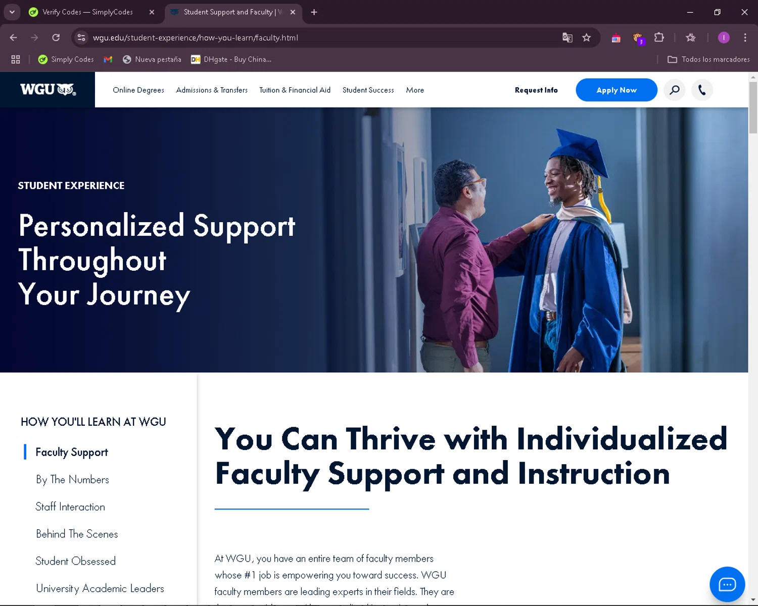This screenshot has width=758, height=606.
Task: Open the Nueva pestaña bookmark
Action: (x=152, y=59)
